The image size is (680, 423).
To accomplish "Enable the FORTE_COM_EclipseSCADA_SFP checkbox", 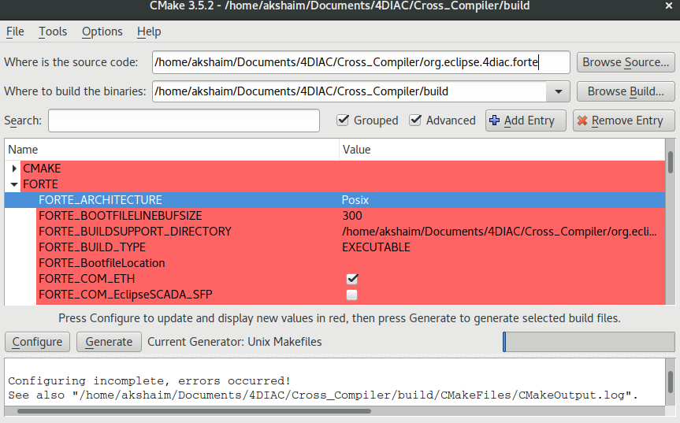I will [x=351, y=295].
